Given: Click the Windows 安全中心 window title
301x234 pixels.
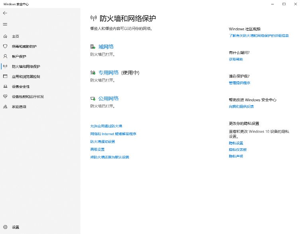Looking at the screenshot, I should pyautogui.click(x=16, y=4).
